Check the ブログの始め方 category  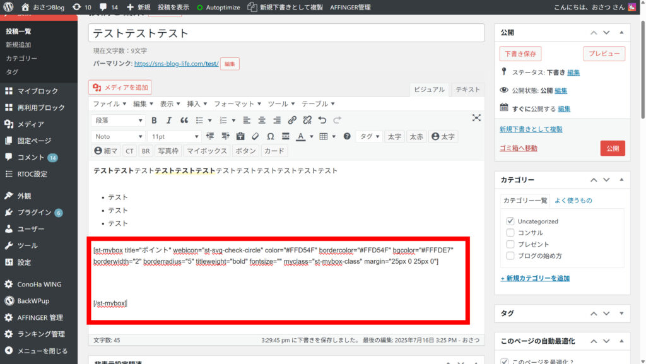[510, 255]
